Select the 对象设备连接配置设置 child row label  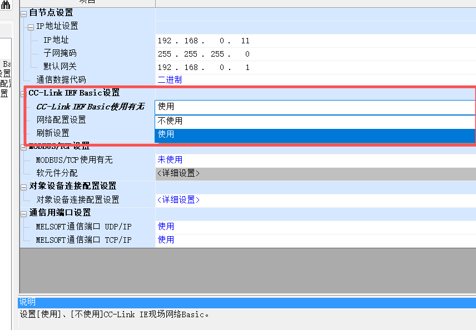(78, 199)
